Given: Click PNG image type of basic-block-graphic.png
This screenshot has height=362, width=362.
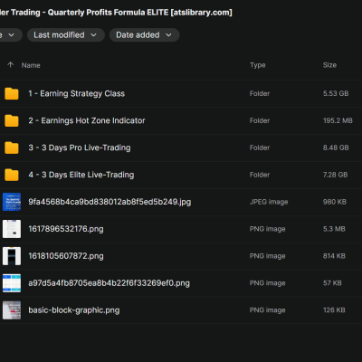Looking at the screenshot, I should tap(267, 310).
